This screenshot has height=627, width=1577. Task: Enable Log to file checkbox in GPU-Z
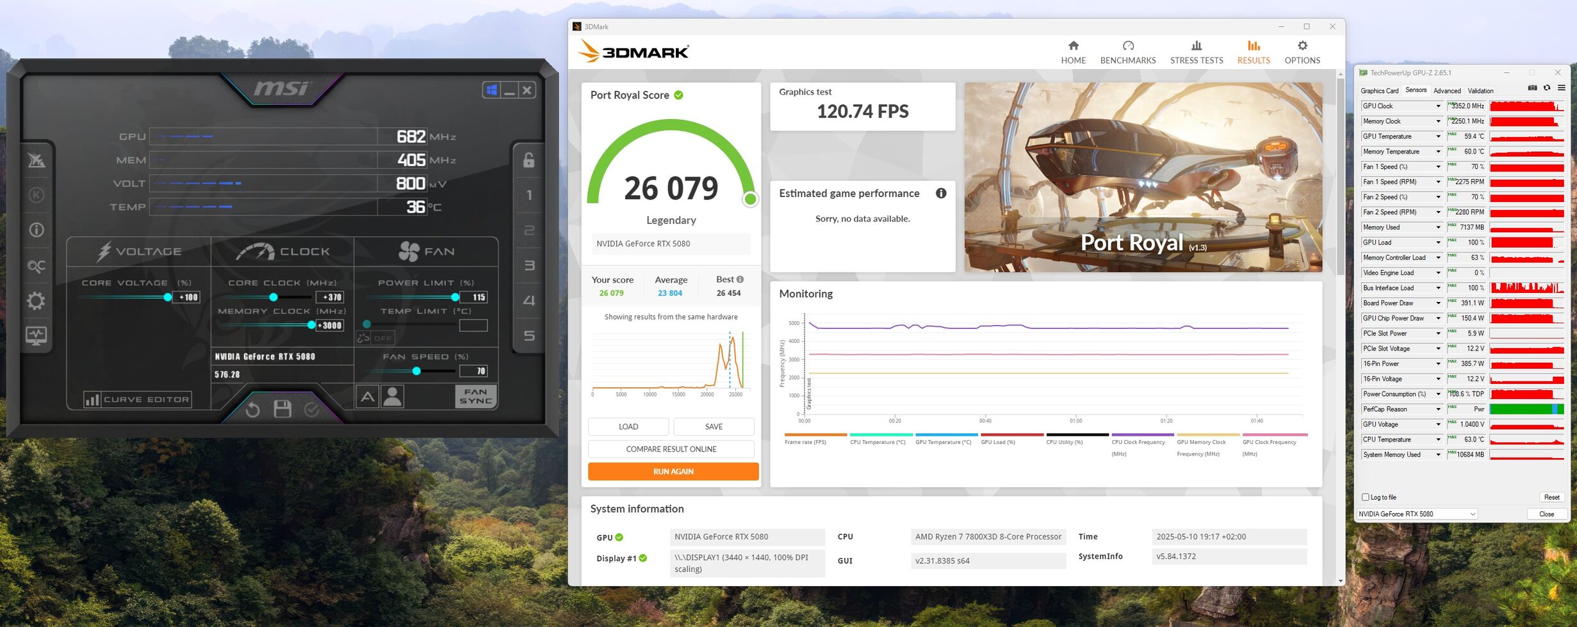[1365, 497]
